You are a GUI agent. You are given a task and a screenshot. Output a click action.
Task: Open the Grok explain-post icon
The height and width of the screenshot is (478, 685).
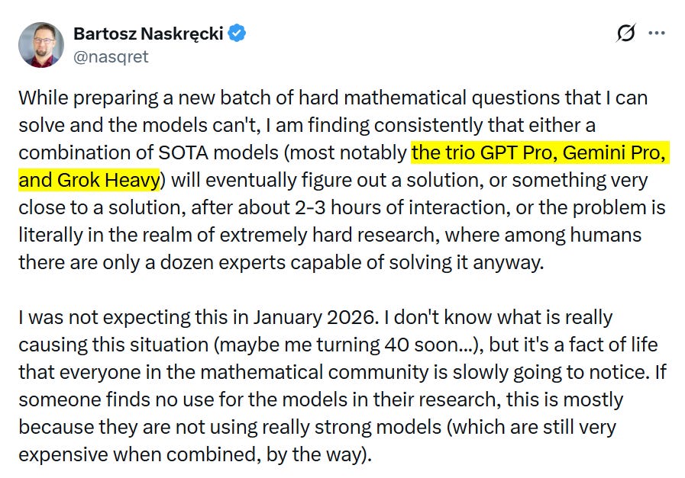click(x=625, y=33)
